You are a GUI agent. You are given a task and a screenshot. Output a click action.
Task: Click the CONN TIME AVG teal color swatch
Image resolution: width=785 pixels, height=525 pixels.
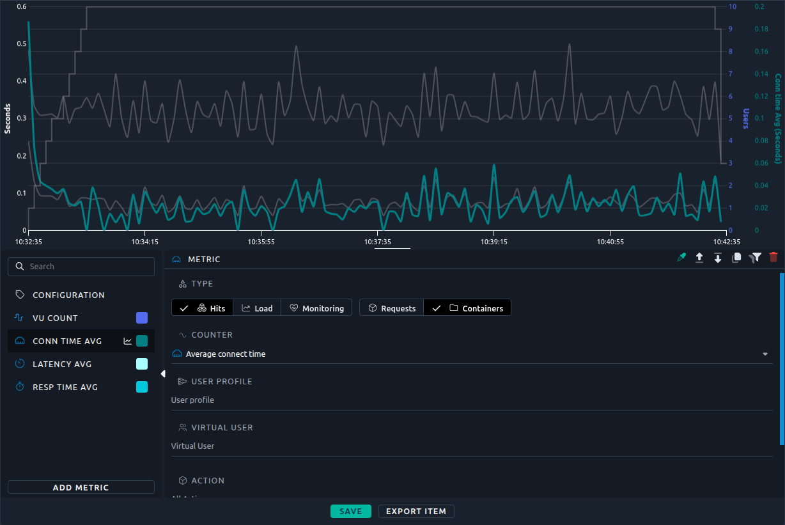coord(142,341)
